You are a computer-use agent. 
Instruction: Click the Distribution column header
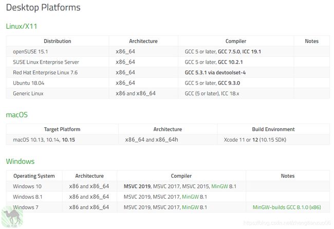[58, 41]
